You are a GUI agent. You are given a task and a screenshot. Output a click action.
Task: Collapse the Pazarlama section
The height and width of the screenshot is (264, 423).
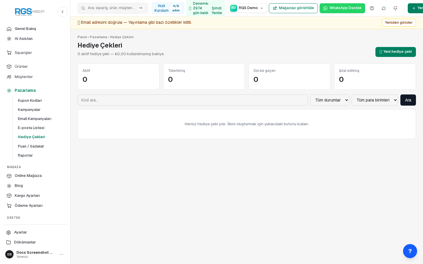tap(35, 90)
